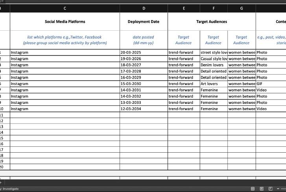Select 'Photo' cell in 19-03-2026 row

(271, 59)
